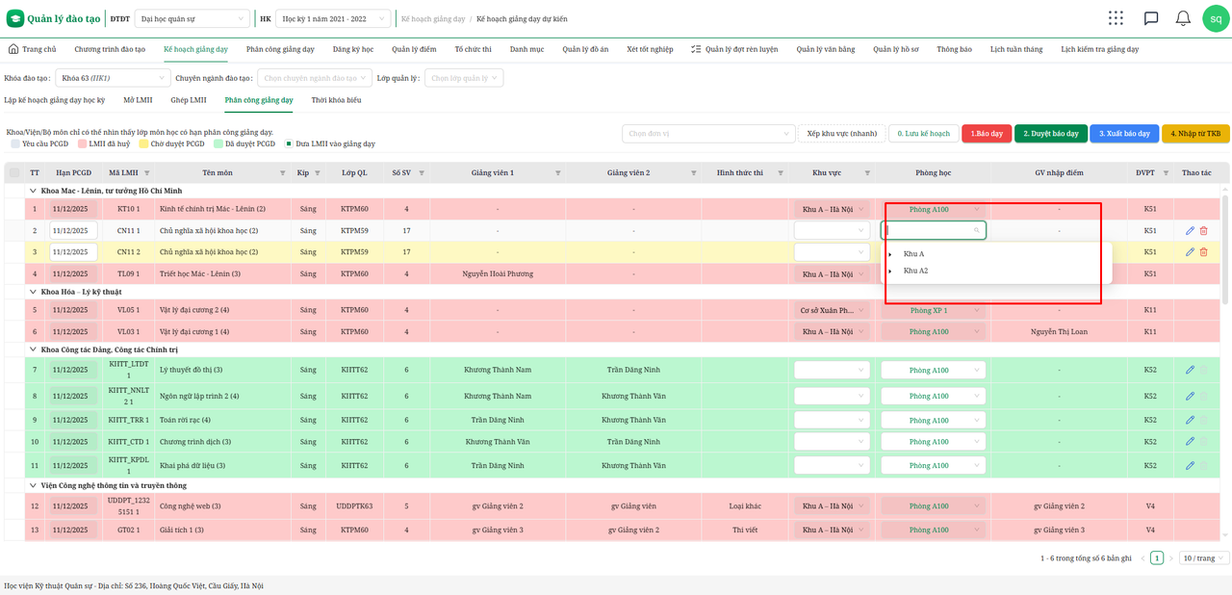Open the apps grid icon in the header

tap(1116, 18)
